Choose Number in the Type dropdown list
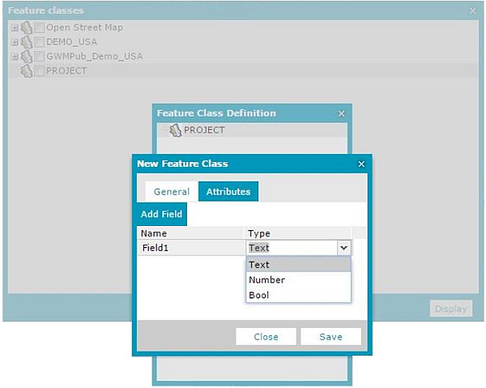The width and height of the screenshot is (486, 388). pyautogui.click(x=298, y=279)
